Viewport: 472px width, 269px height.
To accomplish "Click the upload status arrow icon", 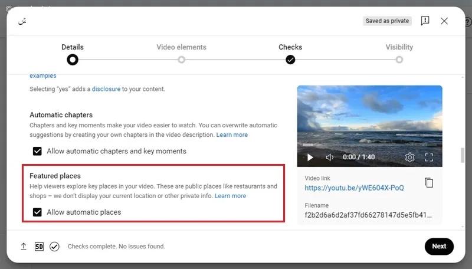I will (x=24, y=247).
